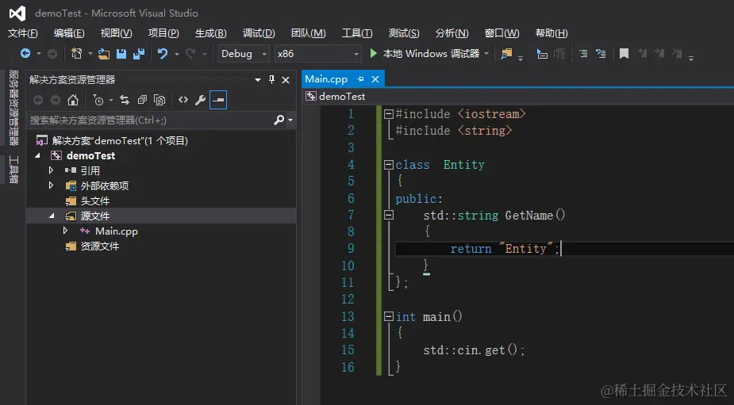Click the pending changes filter clock icon
Screen dimensions: 734x405
(x=98, y=100)
